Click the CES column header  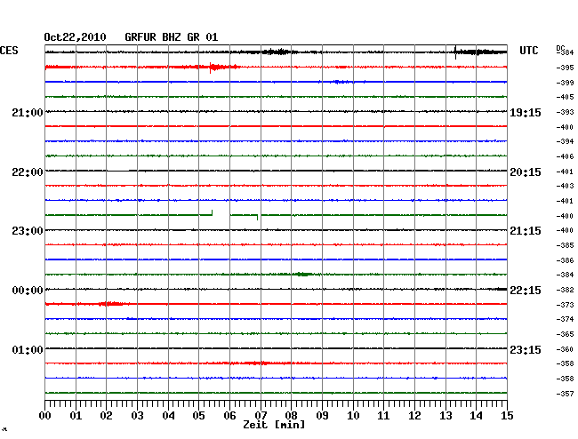pos(9,51)
